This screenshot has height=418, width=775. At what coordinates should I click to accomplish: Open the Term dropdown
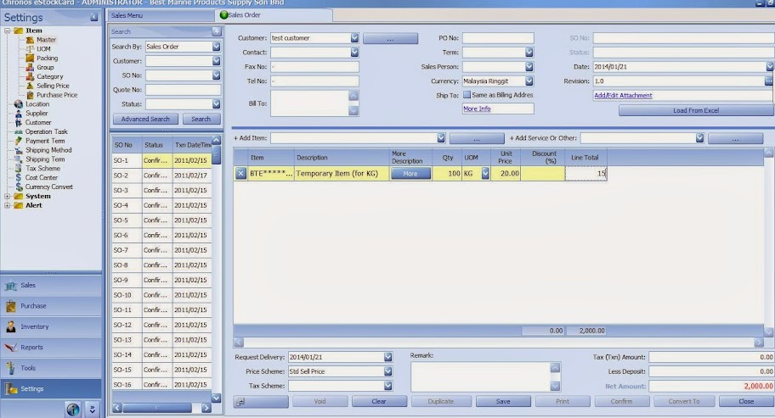pyautogui.click(x=529, y=53)
